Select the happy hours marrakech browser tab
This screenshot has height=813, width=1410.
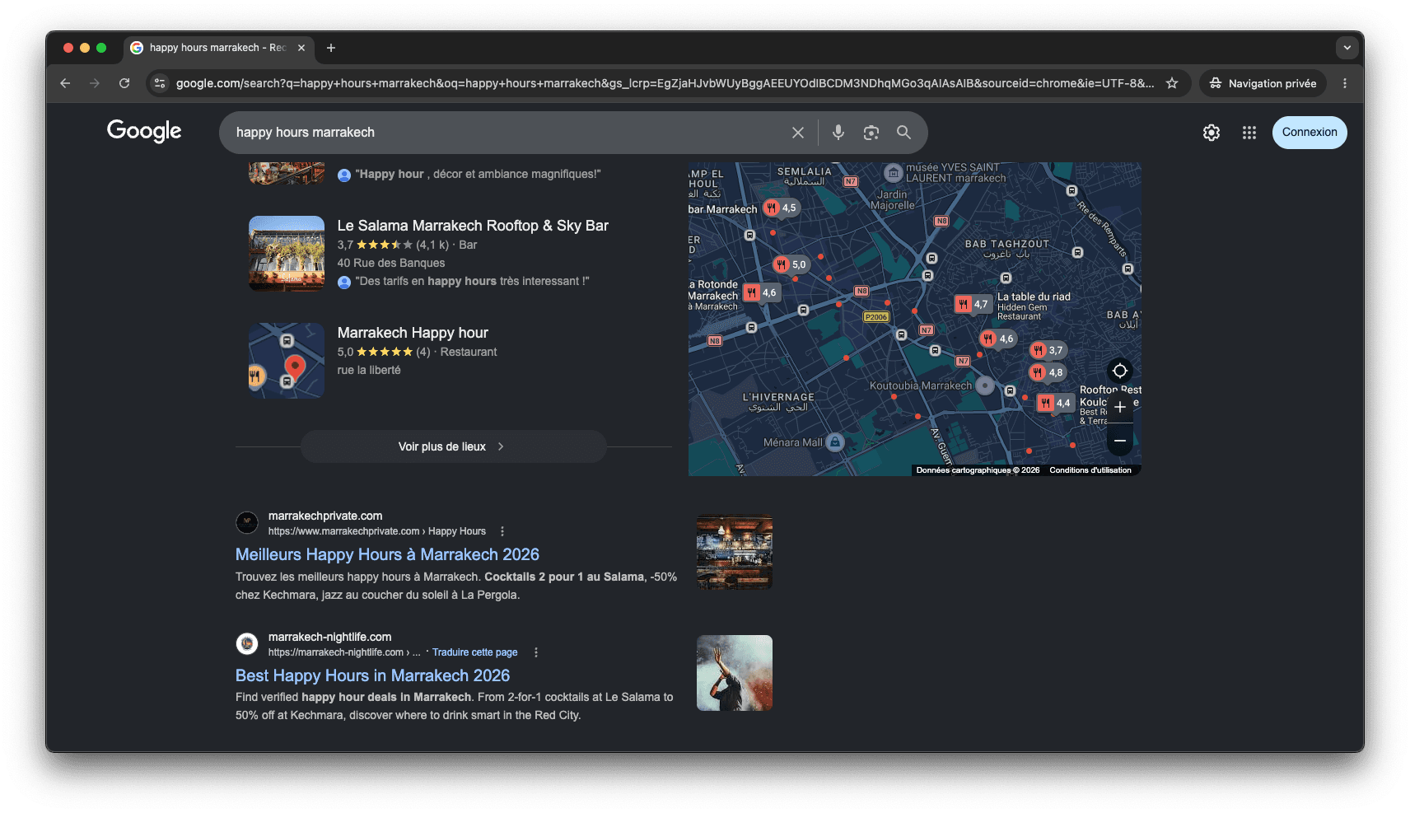click(219, 48)
